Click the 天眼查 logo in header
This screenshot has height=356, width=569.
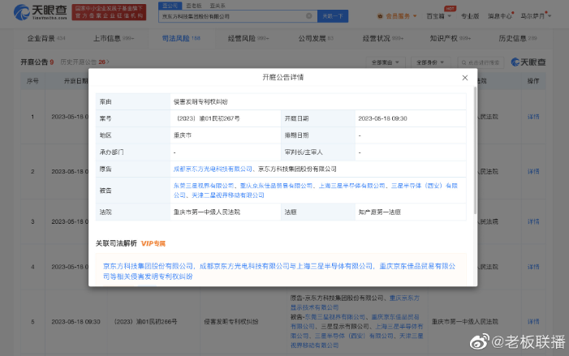click(41, 12)
